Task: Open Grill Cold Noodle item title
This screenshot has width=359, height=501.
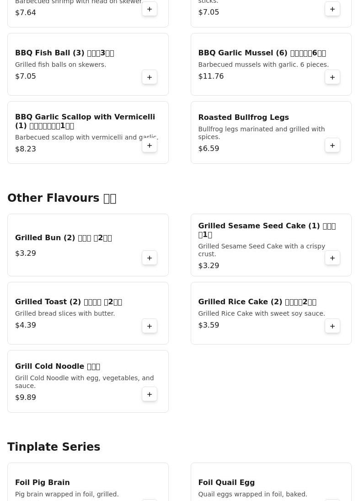Action: point(58,366)
